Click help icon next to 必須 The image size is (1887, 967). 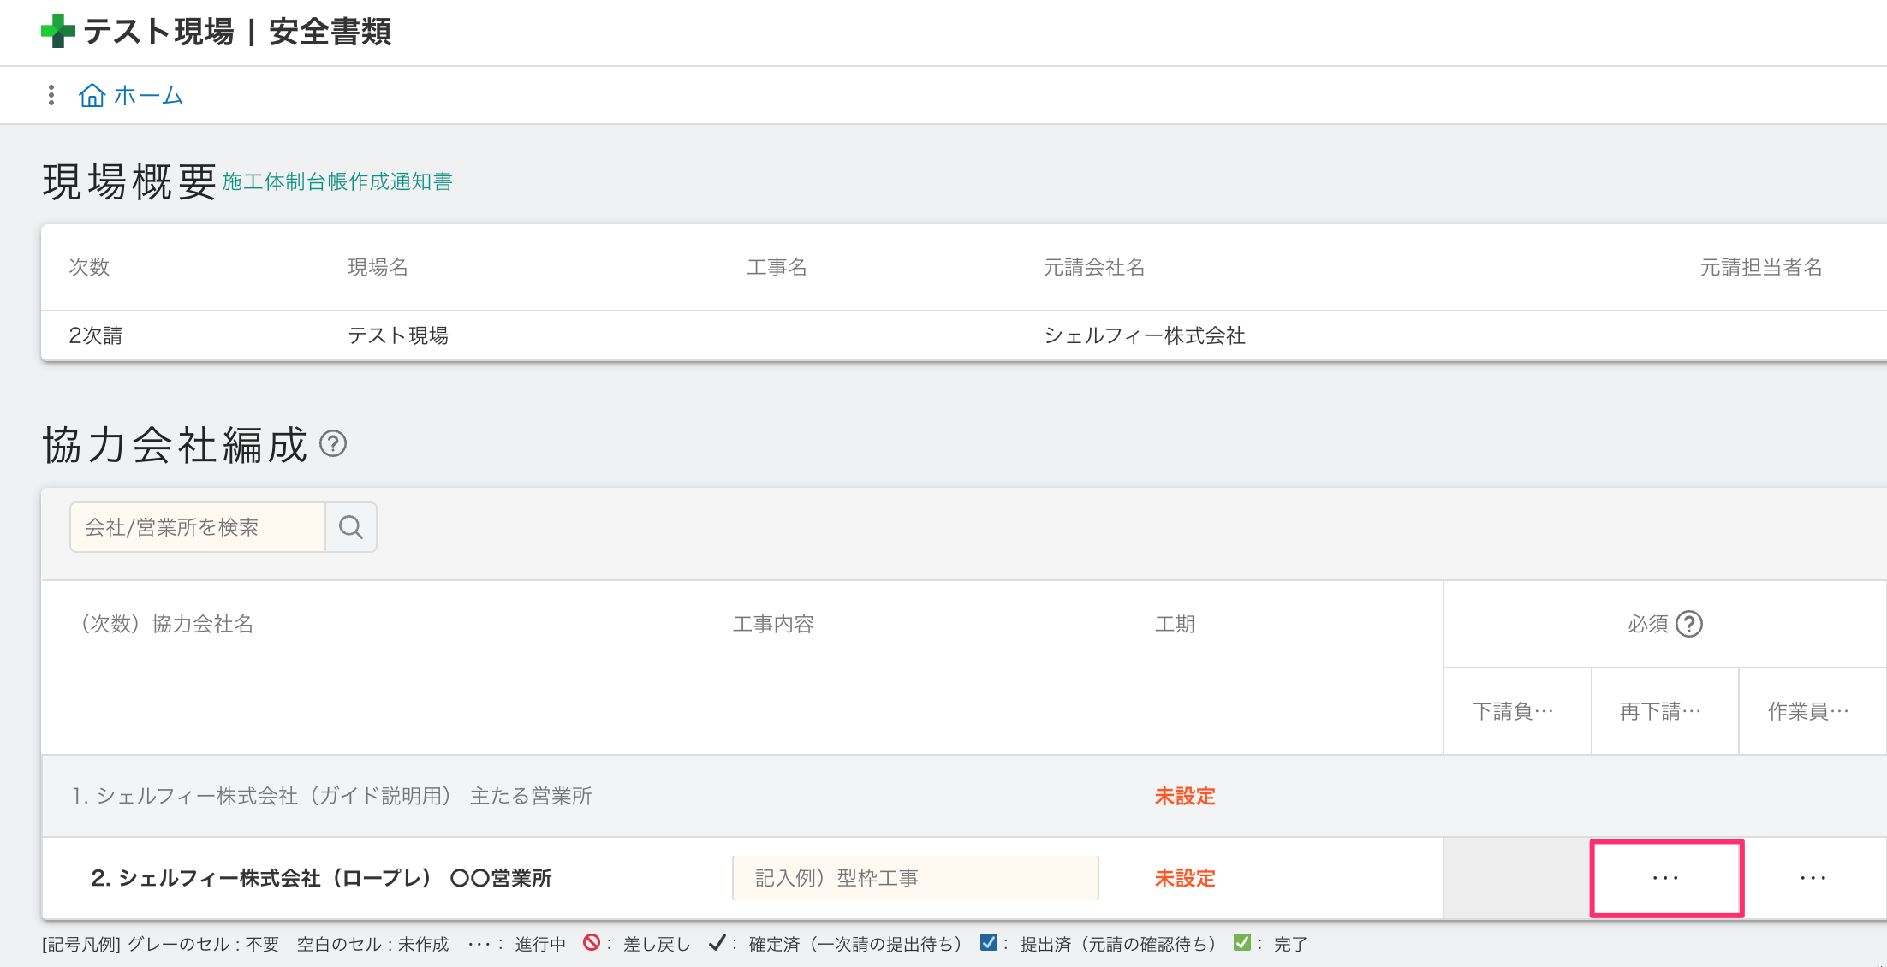click(1688, 624)
